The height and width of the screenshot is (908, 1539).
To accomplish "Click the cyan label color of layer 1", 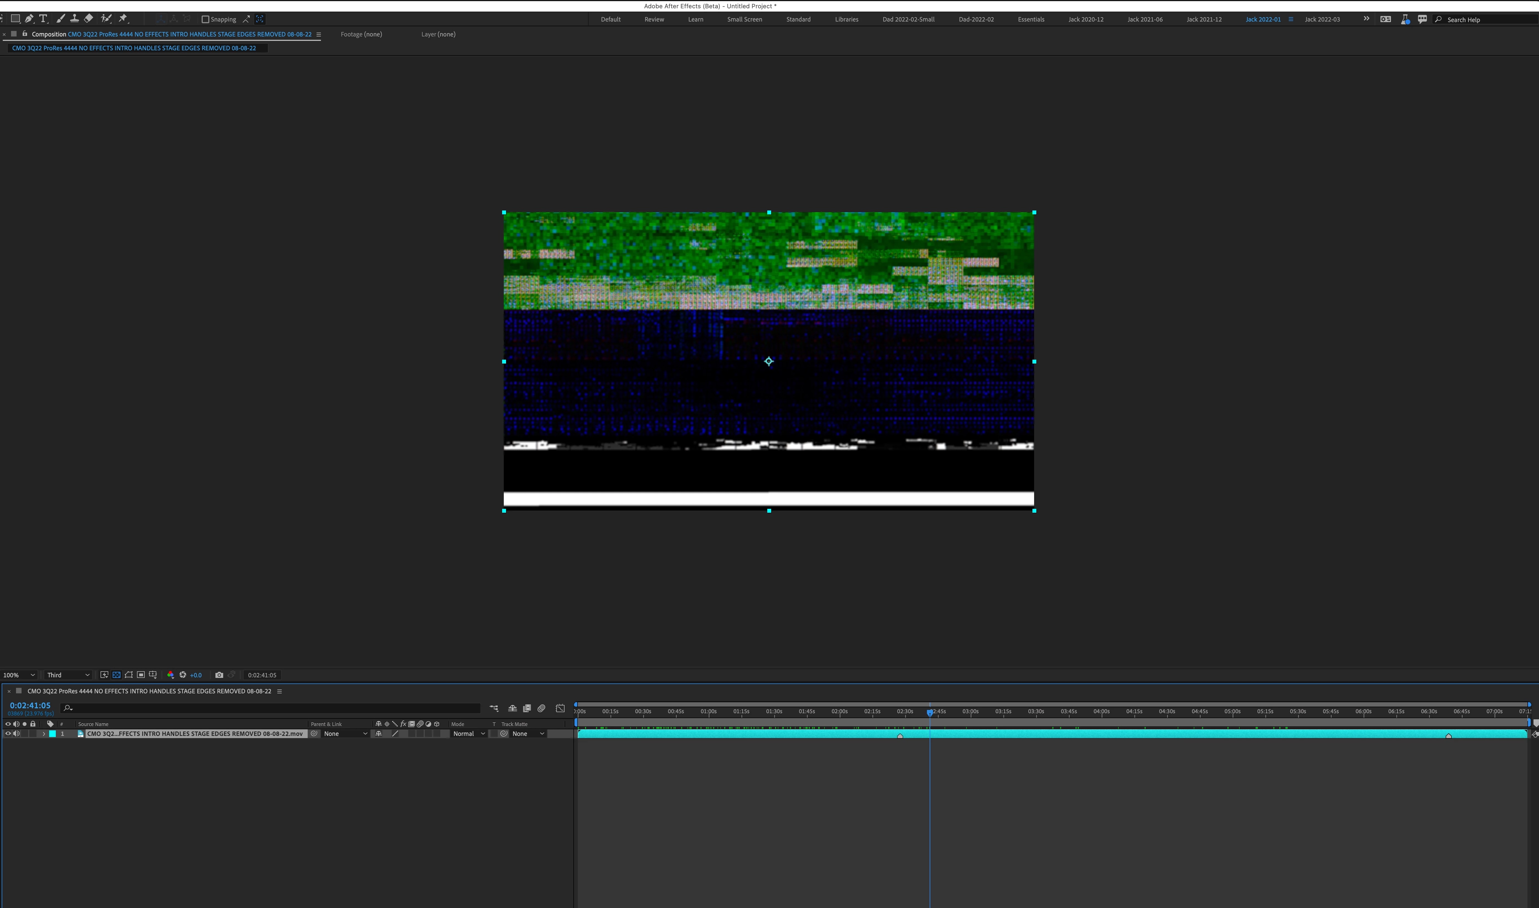I will [52, 734].
